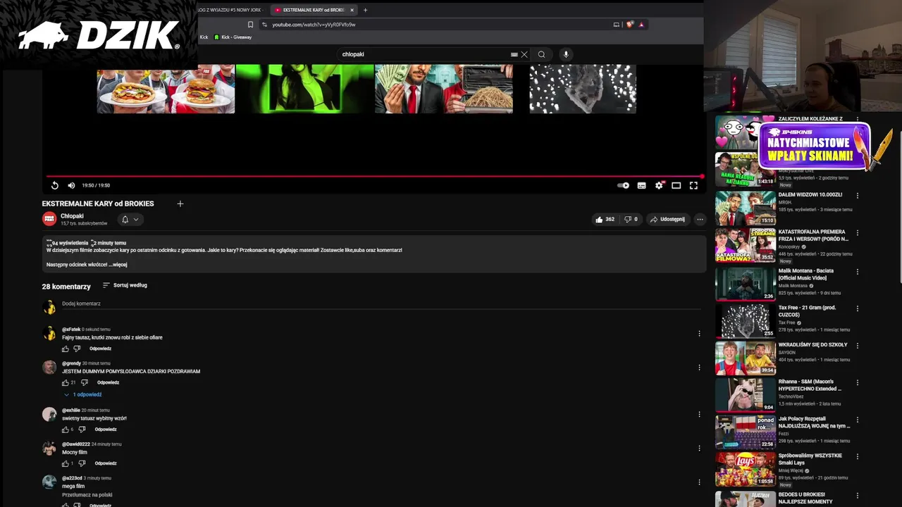Image resolution: width=902 pixels, height=507 pixels.
Task: Reply to @xFatek's comment with Odpowiedz
Action: [x=100, y=349]
